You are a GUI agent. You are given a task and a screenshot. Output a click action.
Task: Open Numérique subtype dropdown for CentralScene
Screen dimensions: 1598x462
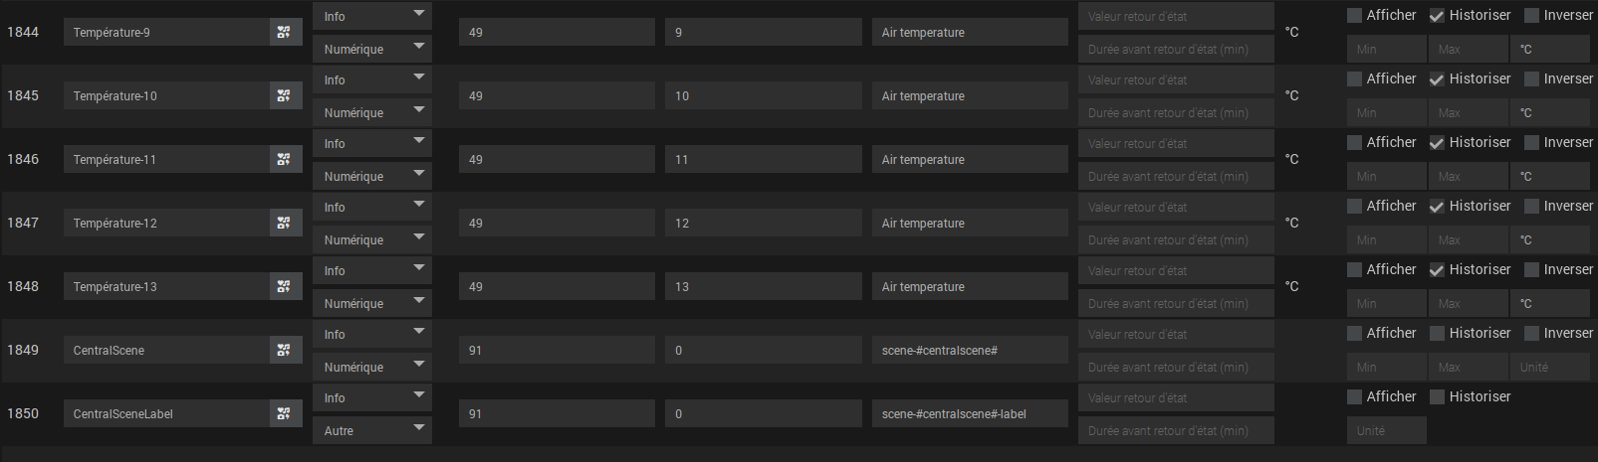pos(372,367)
